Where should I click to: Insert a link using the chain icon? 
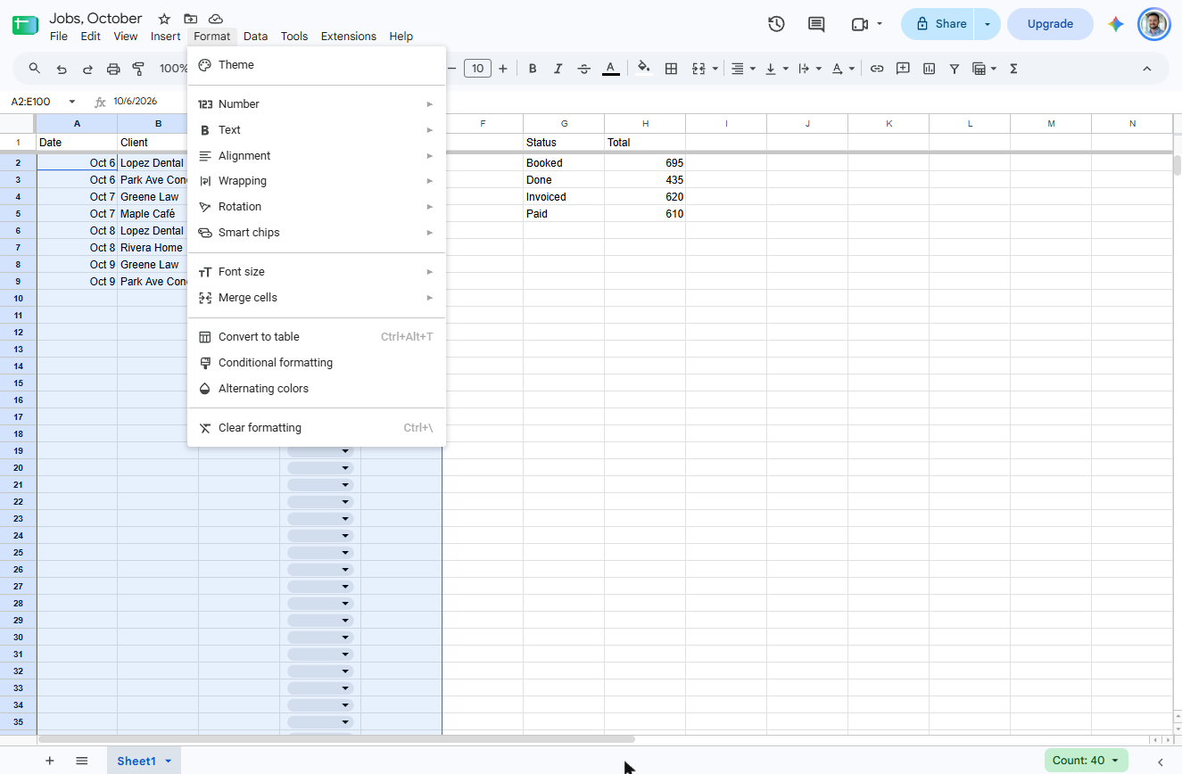pyautogui.click(x=877, y=69)
